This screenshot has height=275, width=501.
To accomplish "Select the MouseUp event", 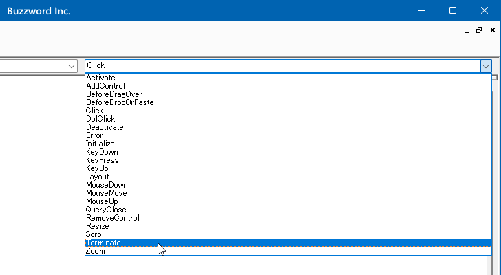I will click(288, 202).
